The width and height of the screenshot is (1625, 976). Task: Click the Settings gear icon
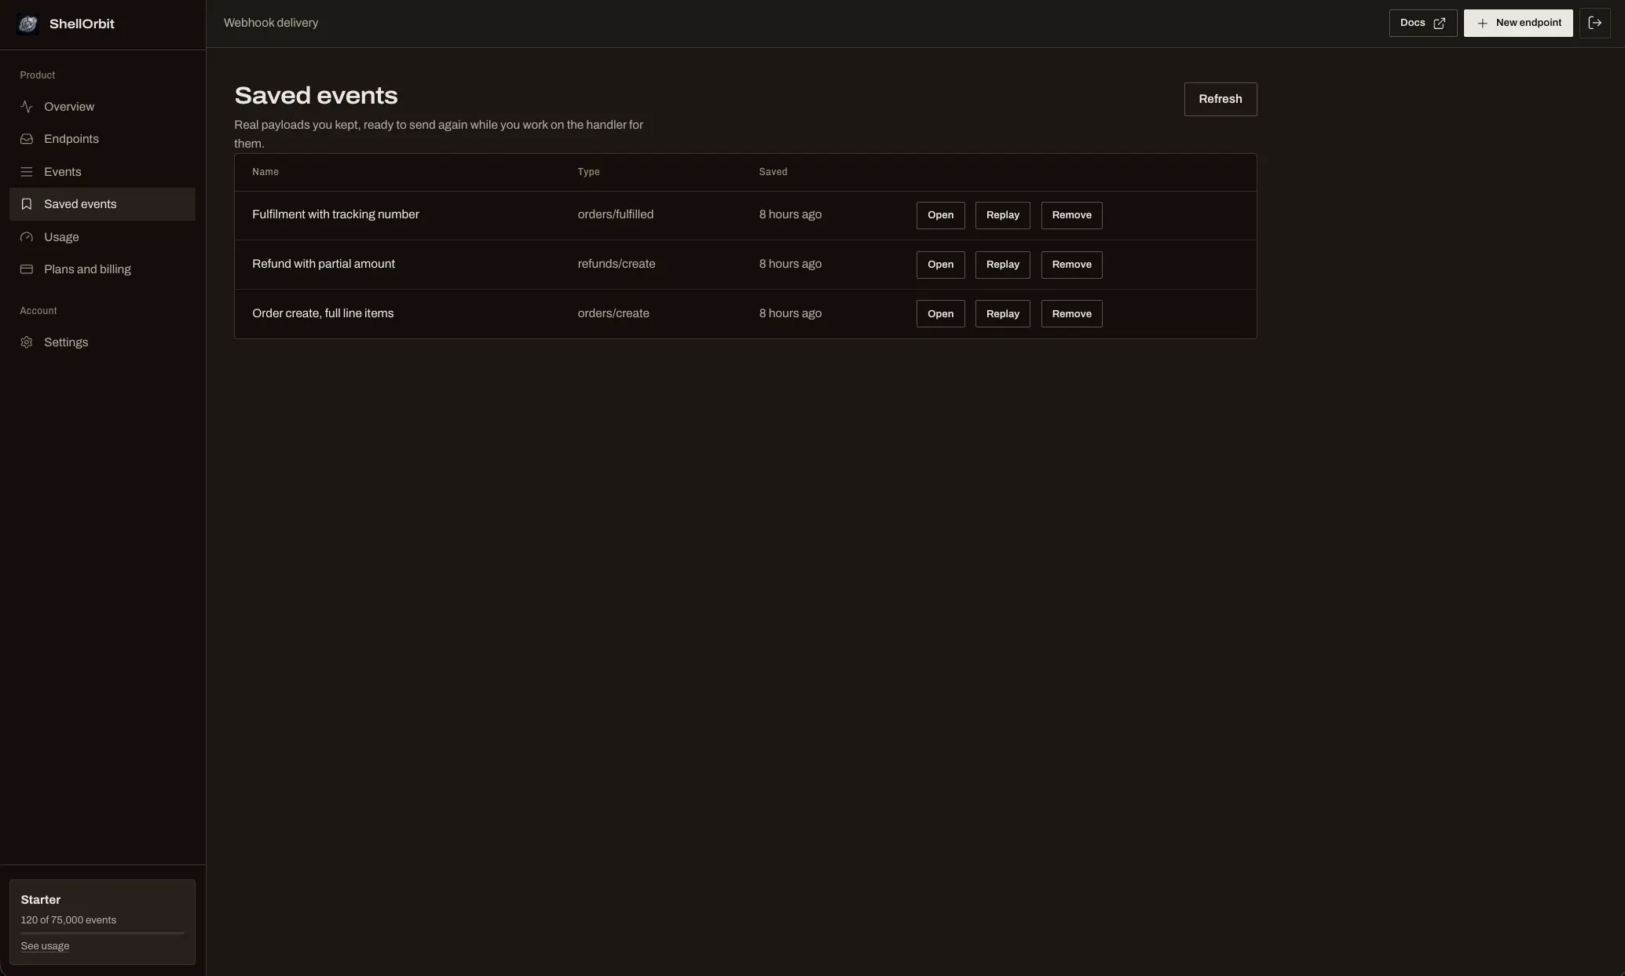coord(27,342)
